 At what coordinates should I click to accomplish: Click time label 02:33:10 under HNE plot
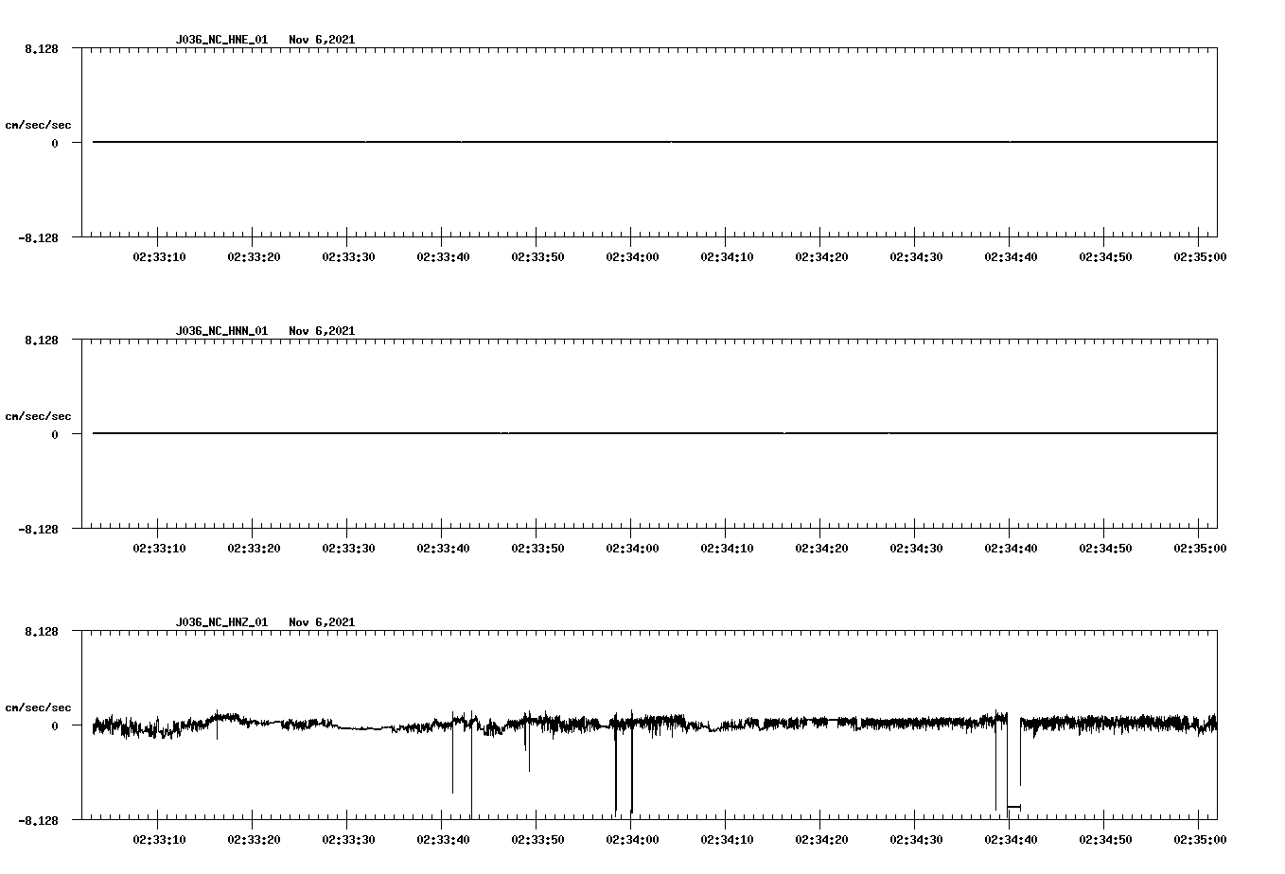coord(159,256)
